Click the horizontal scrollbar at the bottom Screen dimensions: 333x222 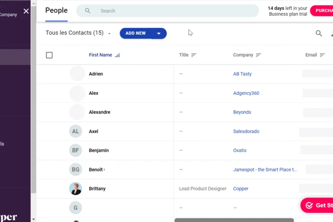(x=234, y=220)
